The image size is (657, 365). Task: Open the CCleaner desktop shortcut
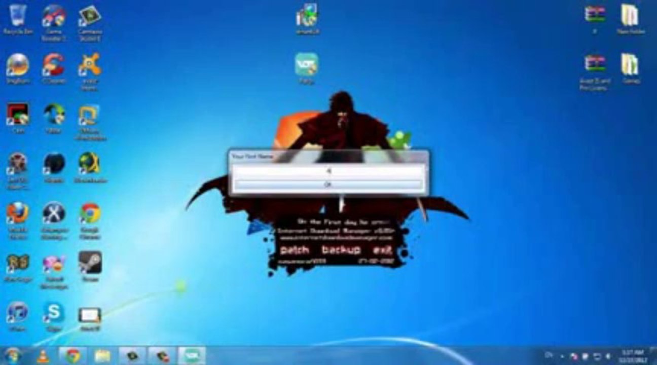(x=54, y=68)
